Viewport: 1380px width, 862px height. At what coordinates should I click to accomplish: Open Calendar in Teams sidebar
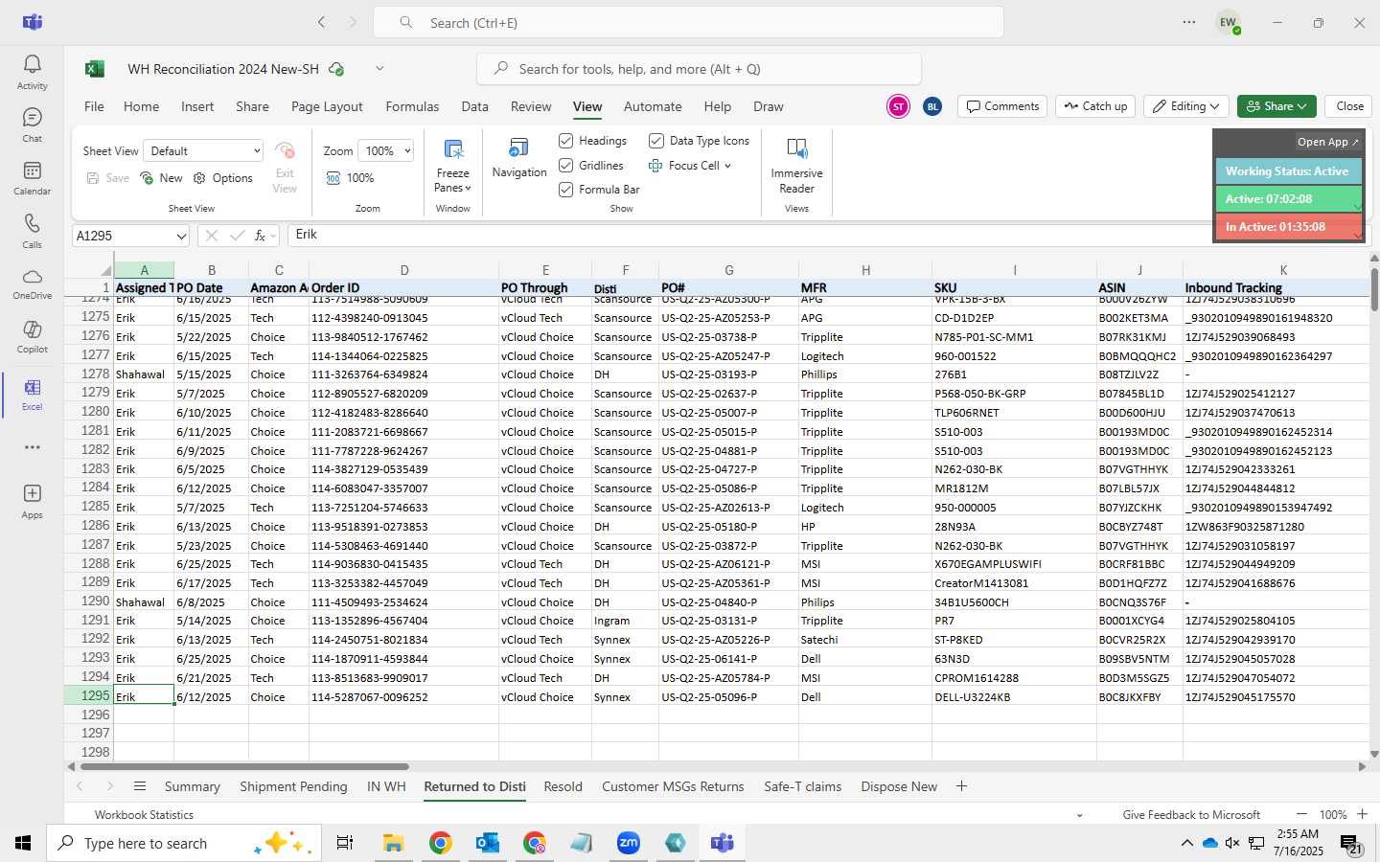(x=32, y=177)
